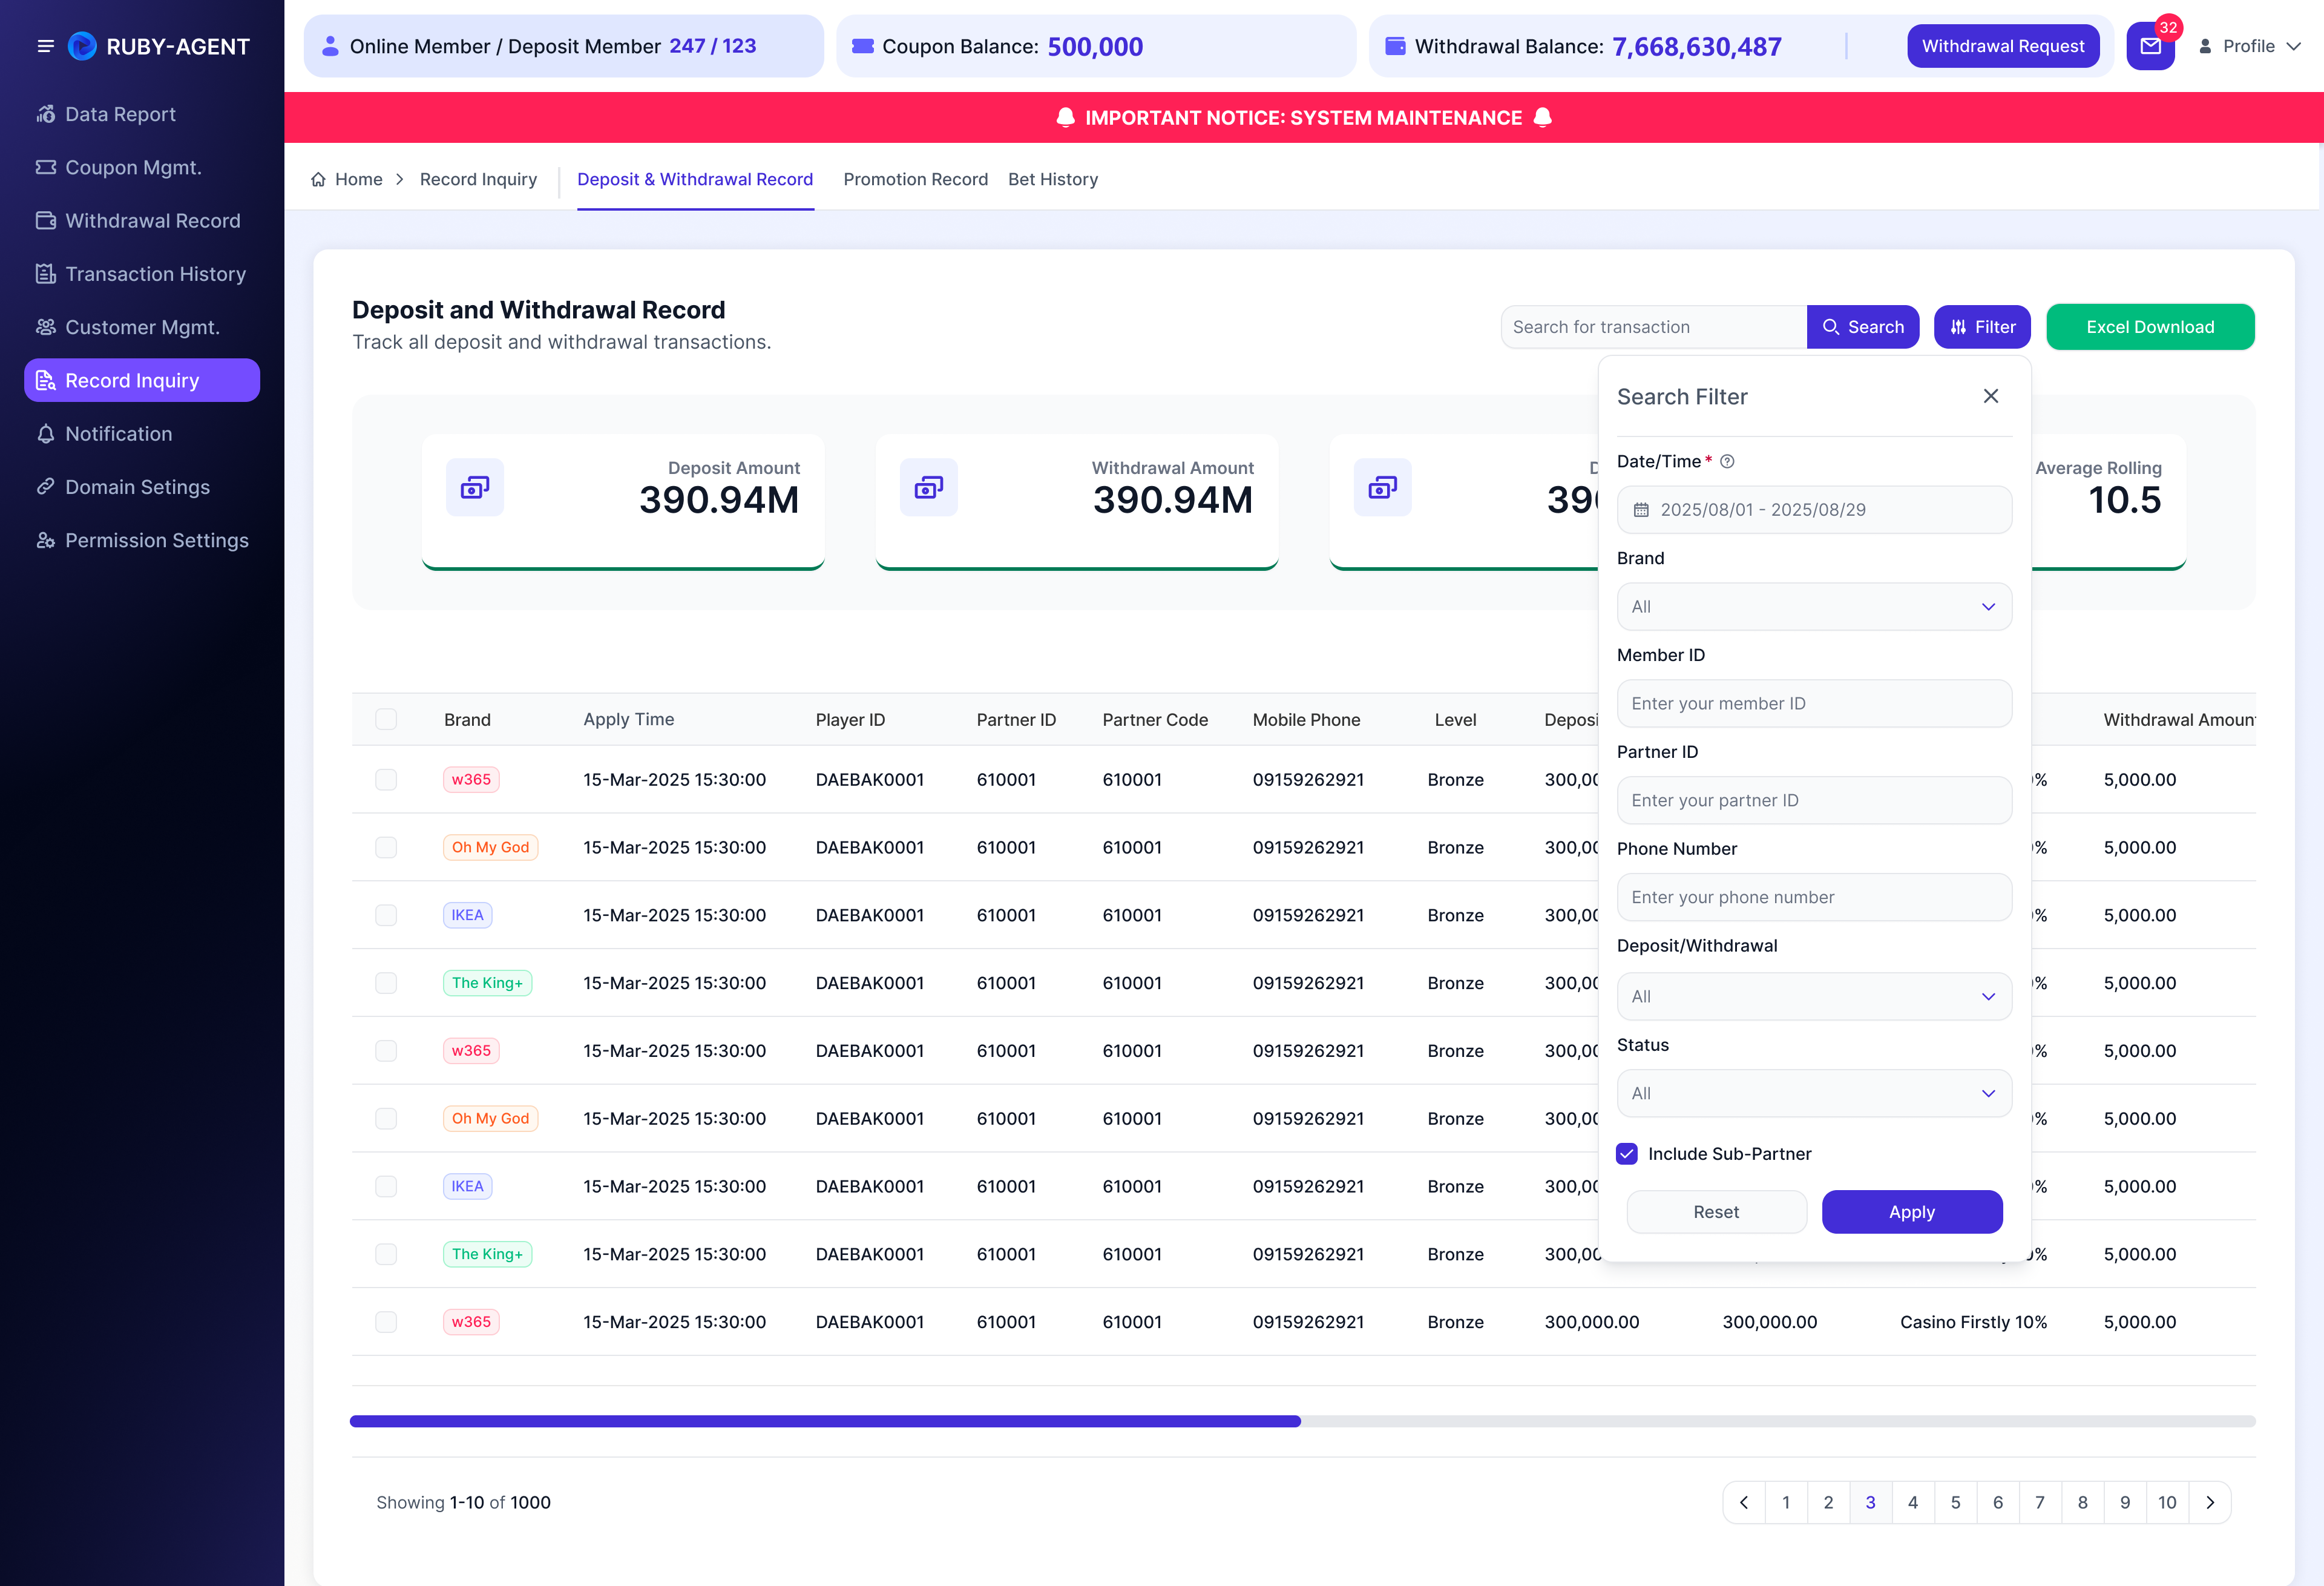Expand the Deposit/Withdrawal dropdown
Viewport: 2324px width, 1586px height.
click(1814, 996)
